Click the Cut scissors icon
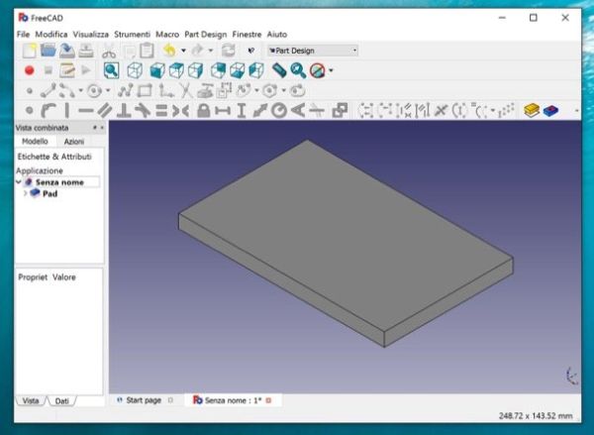Viewport: 594px width, 435px height. point(109,51)
